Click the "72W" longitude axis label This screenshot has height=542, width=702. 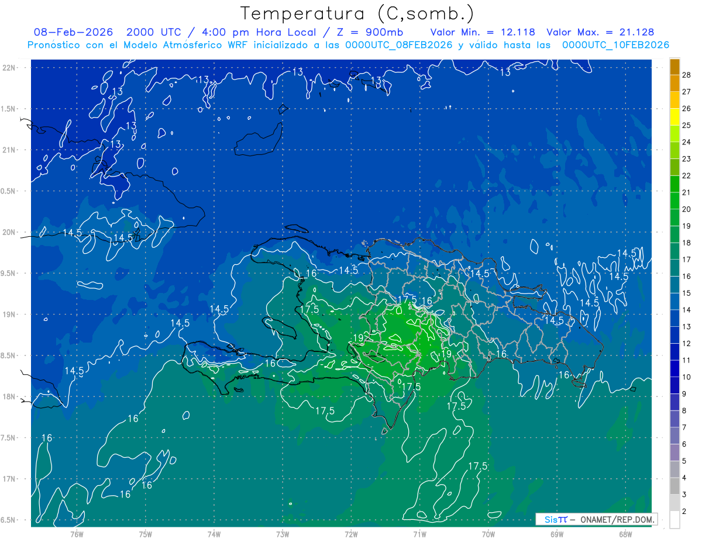(351, 534)
